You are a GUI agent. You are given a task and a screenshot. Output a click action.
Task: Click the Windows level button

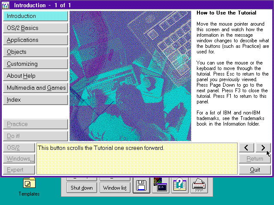coord(19,158)
